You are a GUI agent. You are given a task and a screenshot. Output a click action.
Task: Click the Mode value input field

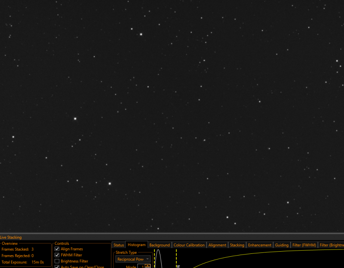tap(141, 266)
